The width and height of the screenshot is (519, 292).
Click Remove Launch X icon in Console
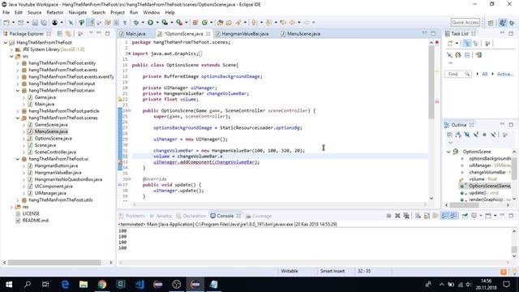(397, 216)
